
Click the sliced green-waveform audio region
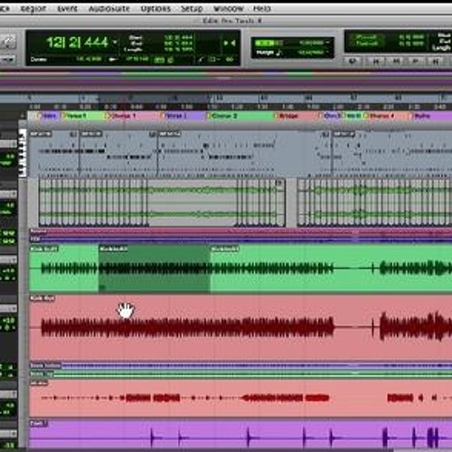162,202
